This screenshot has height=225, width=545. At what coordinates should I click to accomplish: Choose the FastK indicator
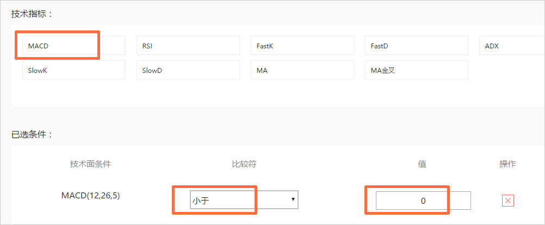[x=302, y=45]
